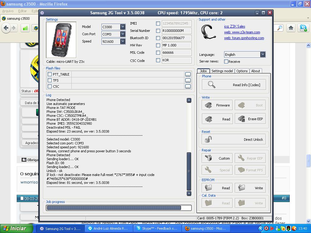Screen dimensions: 311x233
Task: Click Firefox page scrollbar down arrow
Action: pos(309,221)
